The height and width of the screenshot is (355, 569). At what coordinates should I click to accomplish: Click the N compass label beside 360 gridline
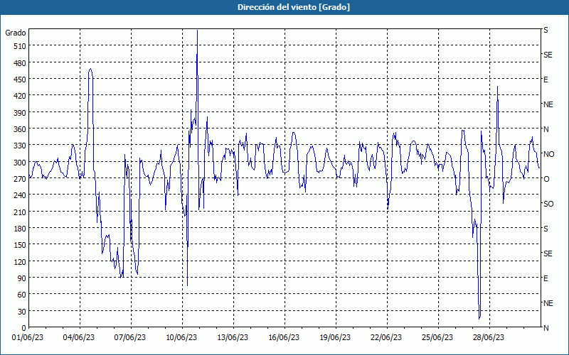click(x=546, y=129)
